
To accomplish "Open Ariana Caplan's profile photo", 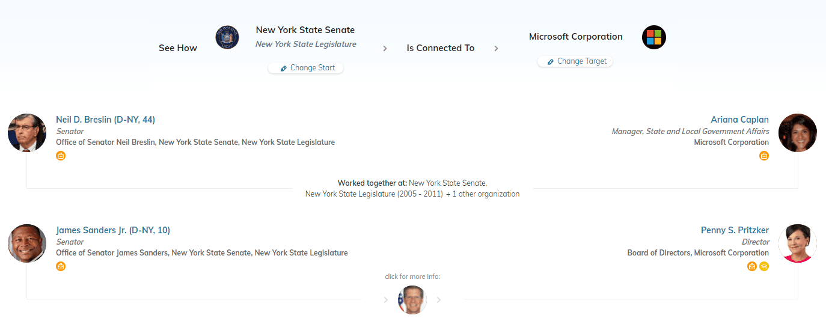I will click(798, 133).
